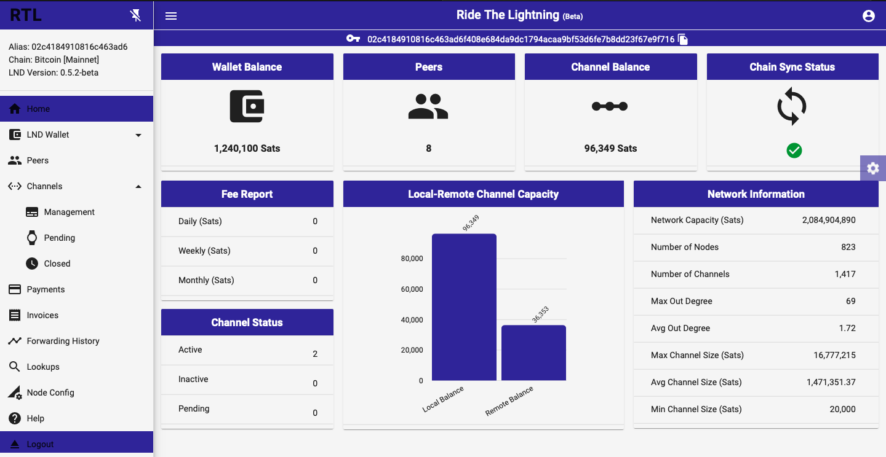The image size is (886, 457).
Task: Click the Channel Balance nodes icon
Action: [x=610, y=106]
